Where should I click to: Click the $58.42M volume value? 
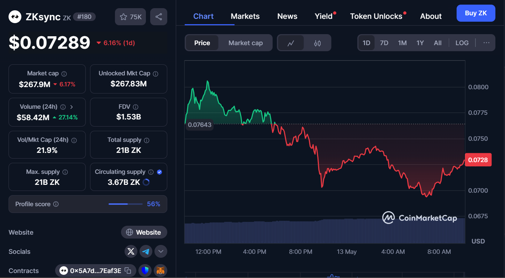coord(33,117)
